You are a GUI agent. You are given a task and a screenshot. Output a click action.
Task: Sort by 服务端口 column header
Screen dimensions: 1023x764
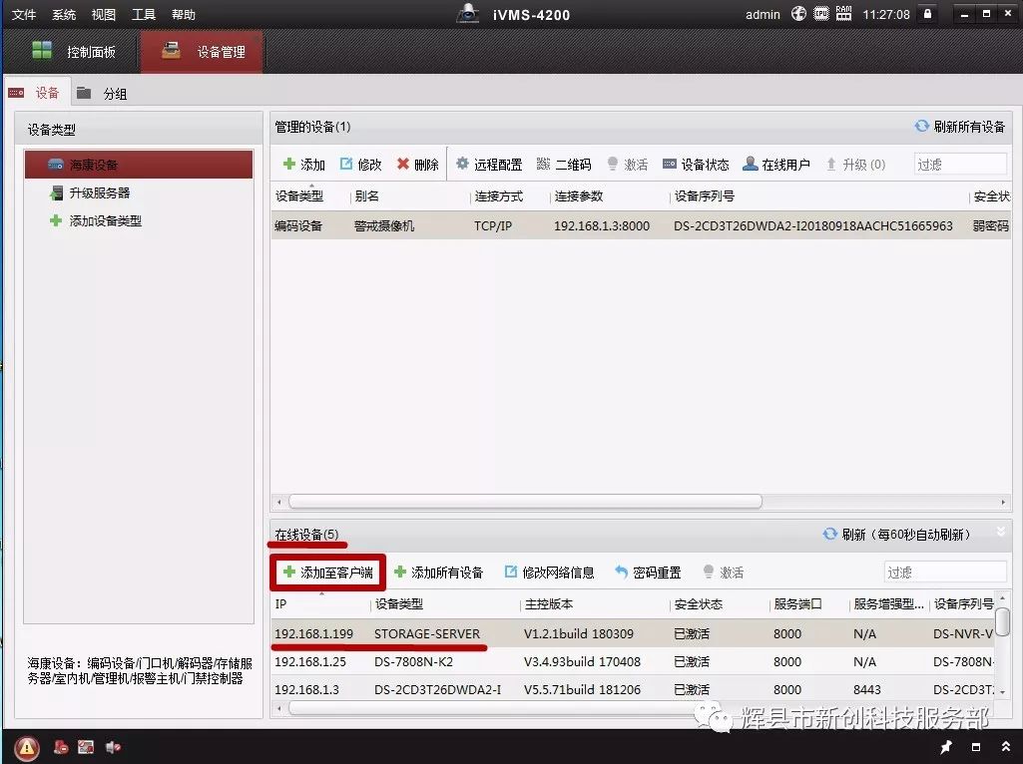coord(797,604)
